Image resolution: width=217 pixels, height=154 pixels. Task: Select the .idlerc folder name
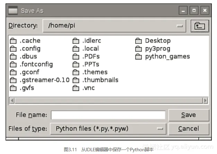pos(92,41)
